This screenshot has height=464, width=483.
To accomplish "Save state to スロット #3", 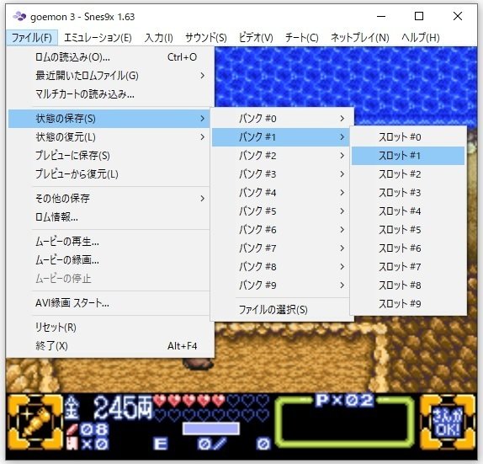I will [408, 192].
